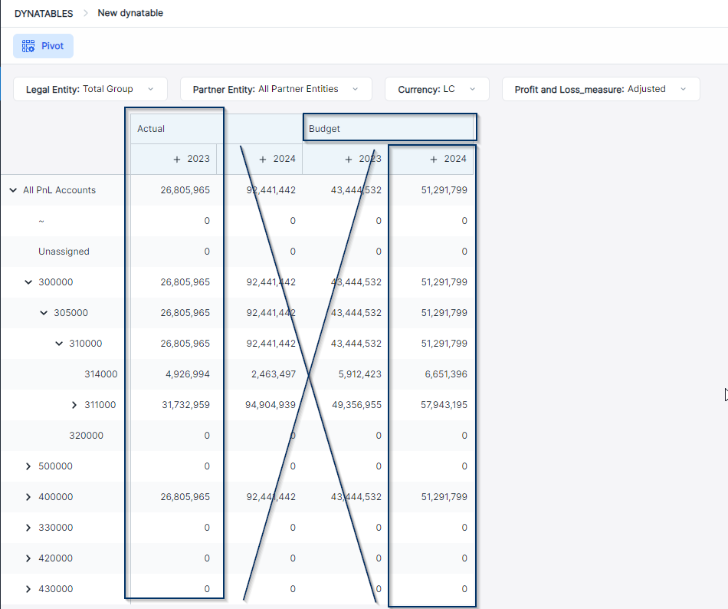Click the Pivot button
This screenshot has height=609, width=728.
(x=43, y=46)
